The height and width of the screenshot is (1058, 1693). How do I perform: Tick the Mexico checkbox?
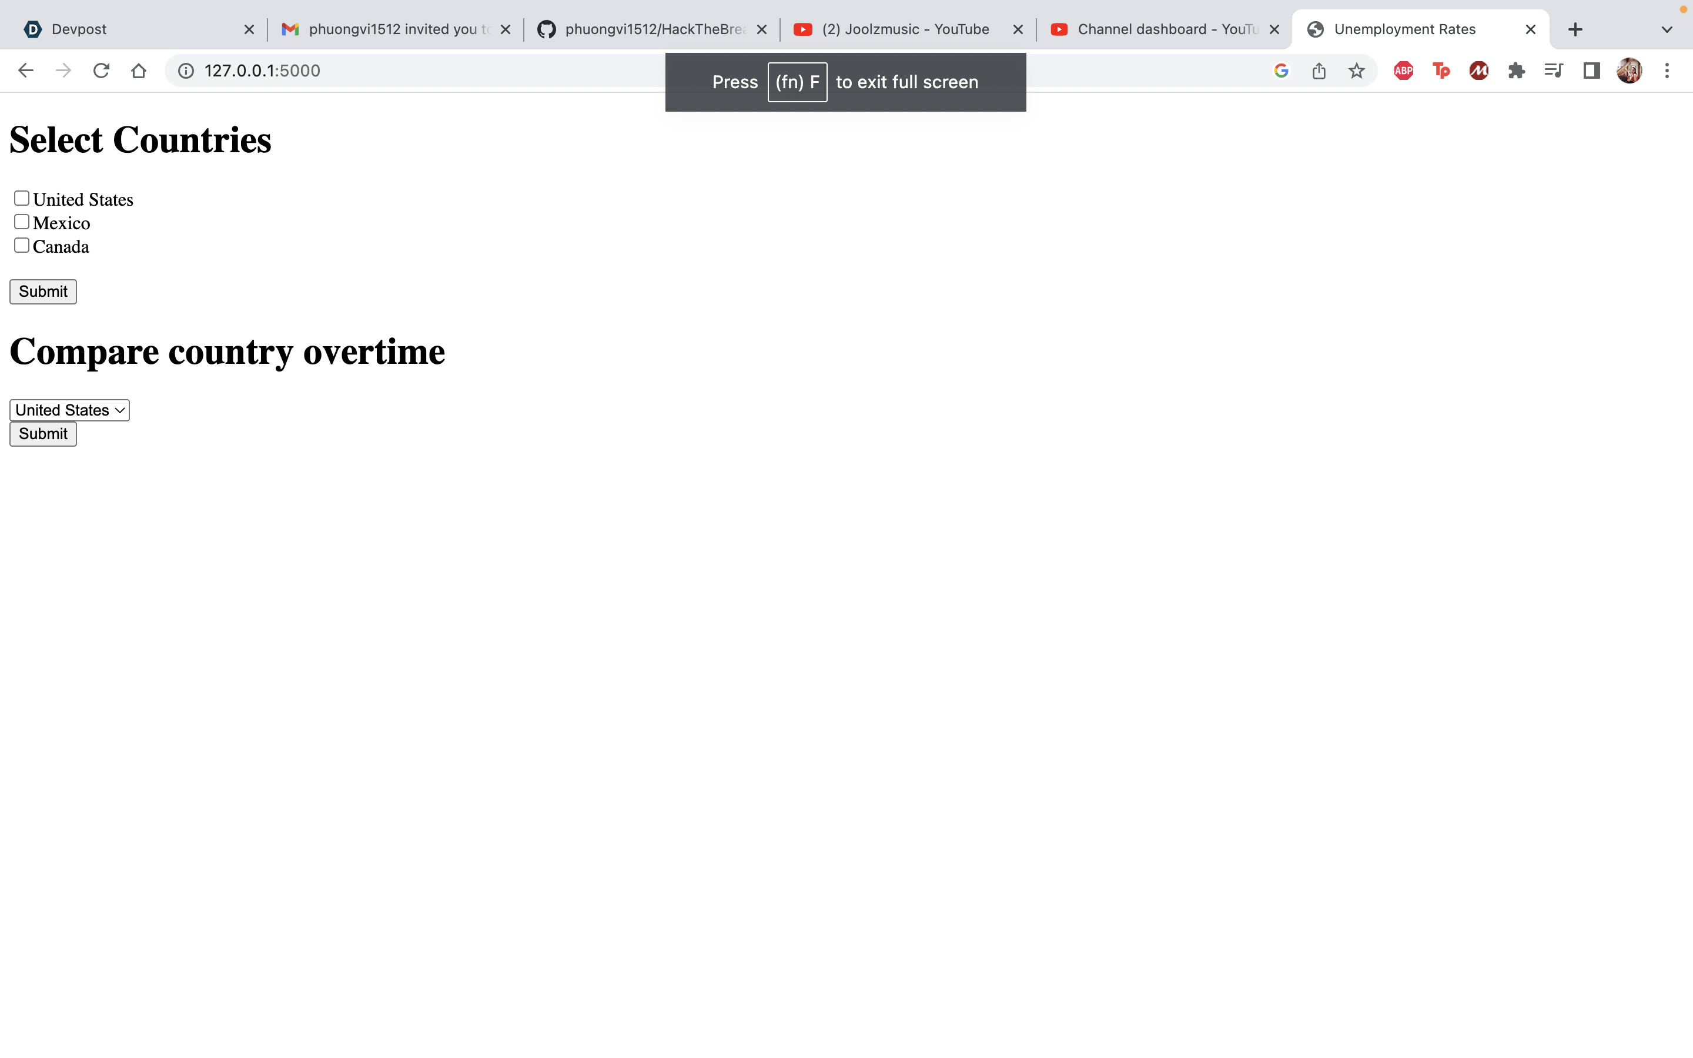coord(22,222)
